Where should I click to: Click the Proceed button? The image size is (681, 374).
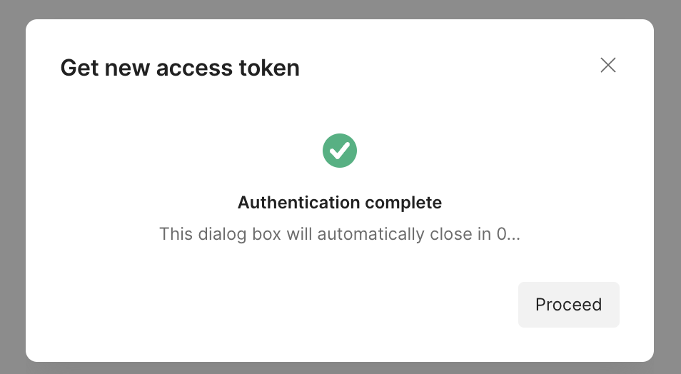click(x=568, y=305)
